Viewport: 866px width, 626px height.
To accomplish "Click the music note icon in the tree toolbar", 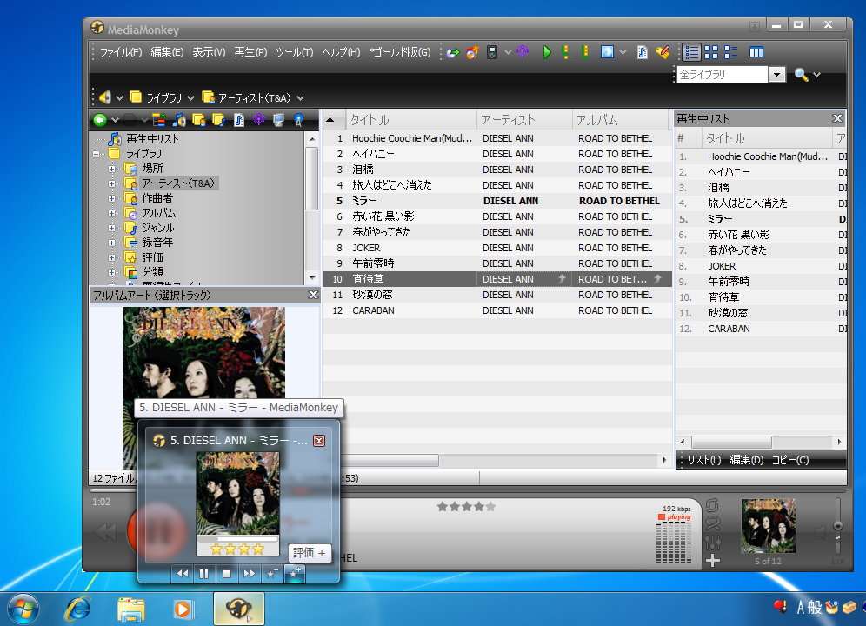I will [179, 119].
